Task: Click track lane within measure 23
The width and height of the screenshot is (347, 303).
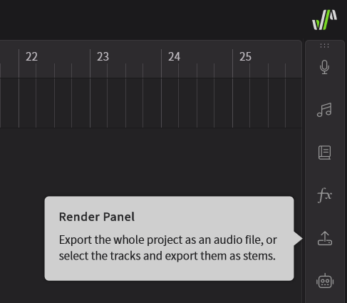Action: coord(125,103)
